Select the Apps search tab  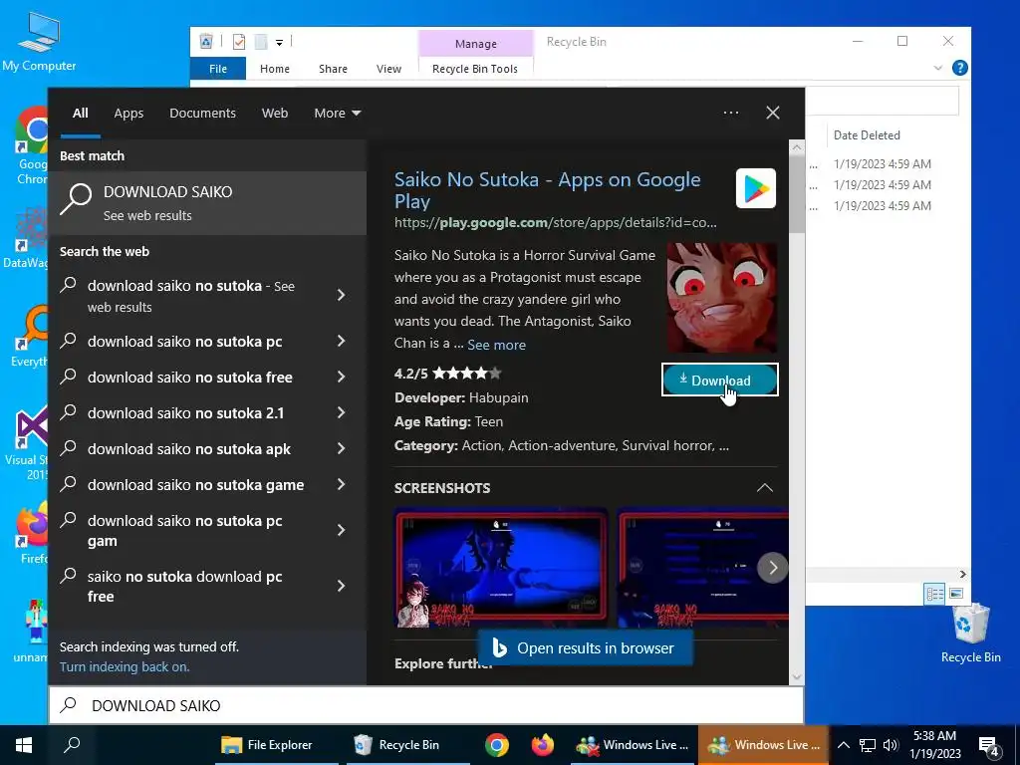tap(128, 114)
